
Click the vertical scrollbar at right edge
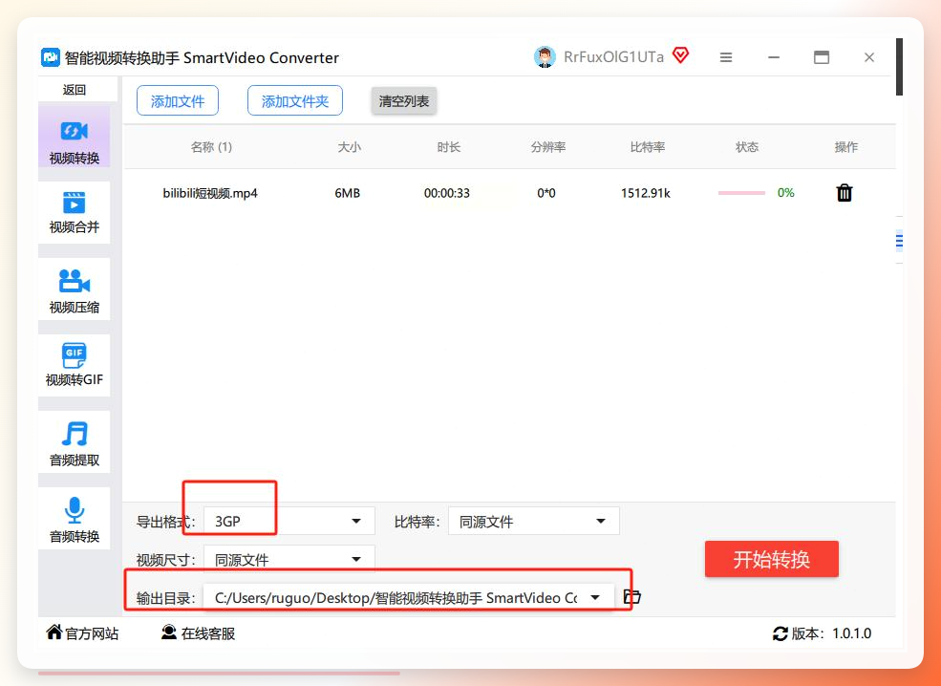[x=899, y=66]
